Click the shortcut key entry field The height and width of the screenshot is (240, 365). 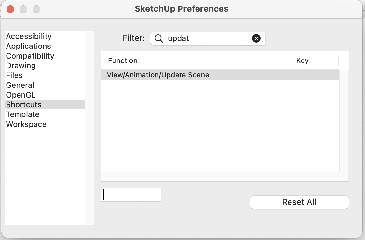pos(131,194)
